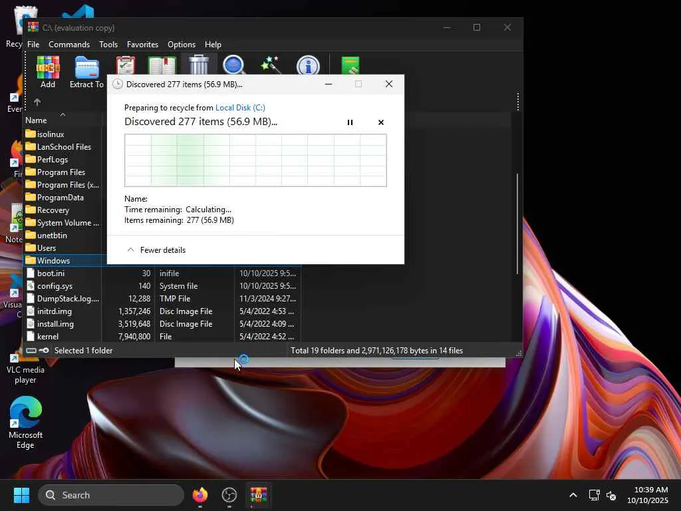Open the Favorites menu
Viewport: 681px width, 511px height.
coord(142,45)
